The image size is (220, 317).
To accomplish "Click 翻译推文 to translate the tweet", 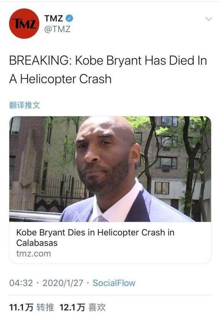I will coord(24,105).
